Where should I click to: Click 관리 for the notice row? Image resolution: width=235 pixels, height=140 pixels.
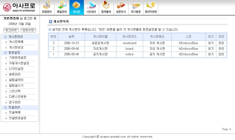coord(221,54)
